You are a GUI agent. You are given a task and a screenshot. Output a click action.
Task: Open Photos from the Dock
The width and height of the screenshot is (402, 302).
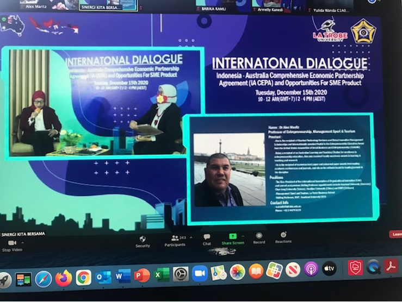click(x=237, y=272)
